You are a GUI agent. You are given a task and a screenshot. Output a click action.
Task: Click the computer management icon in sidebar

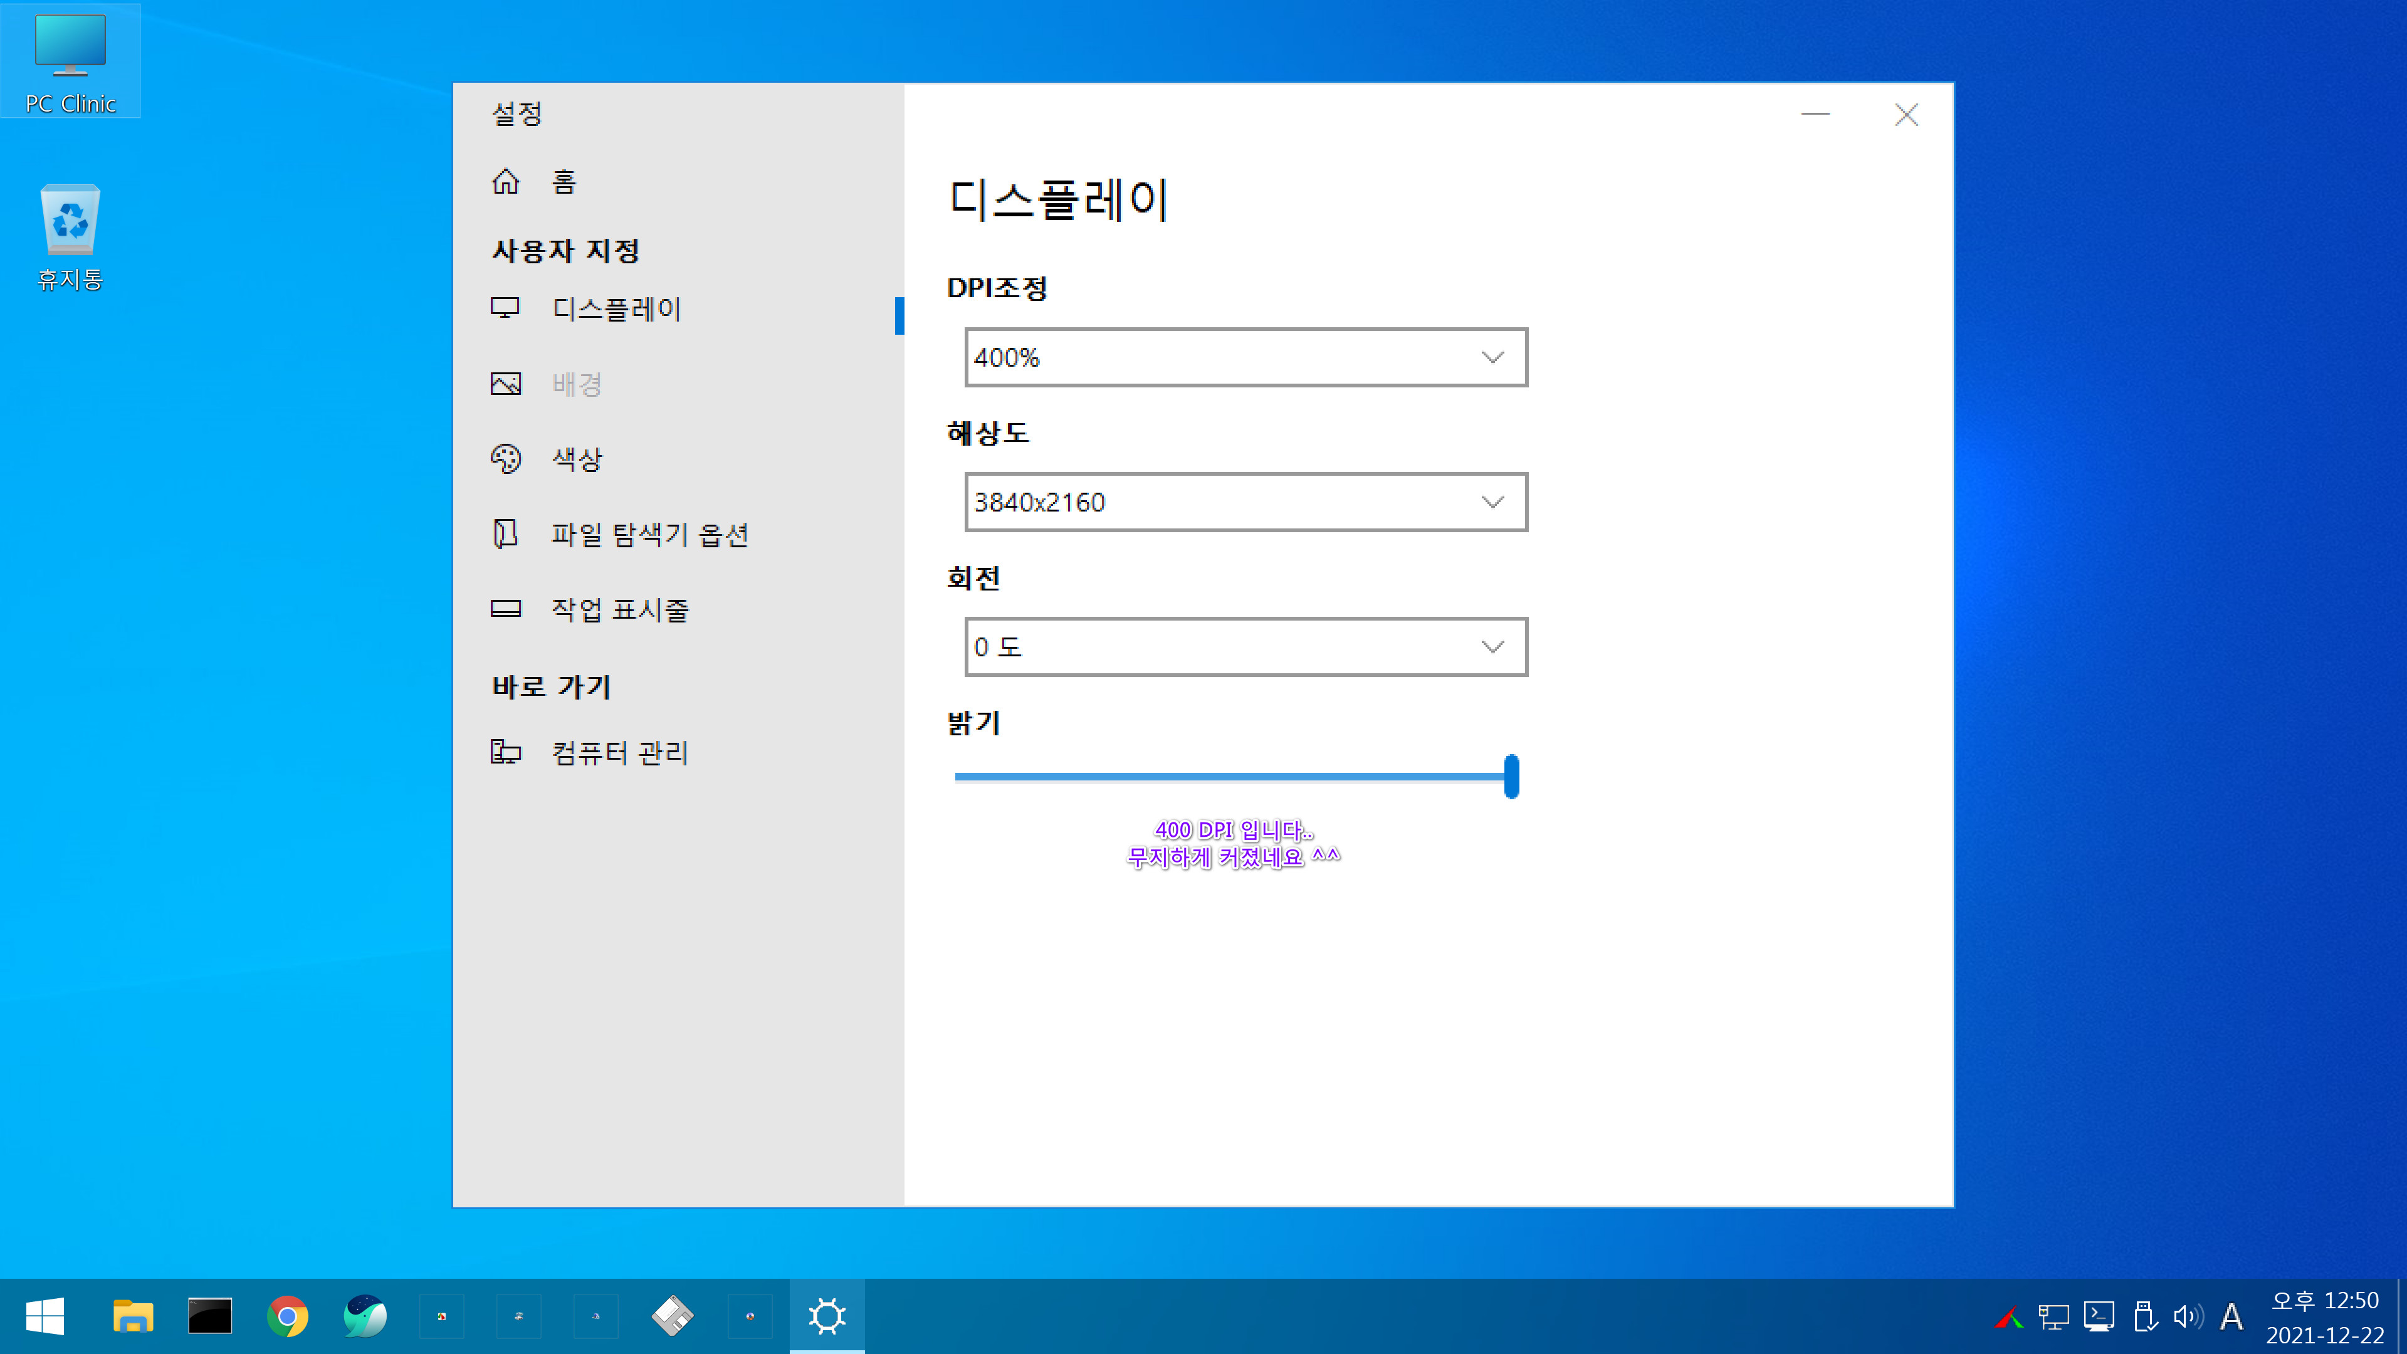505,752
